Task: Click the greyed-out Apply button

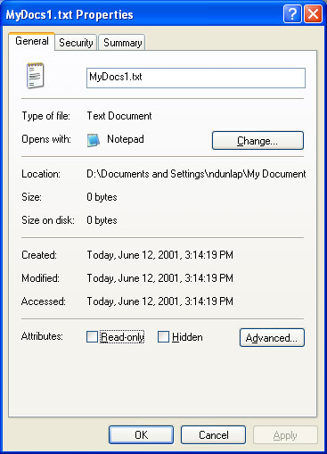Action: 285,435
